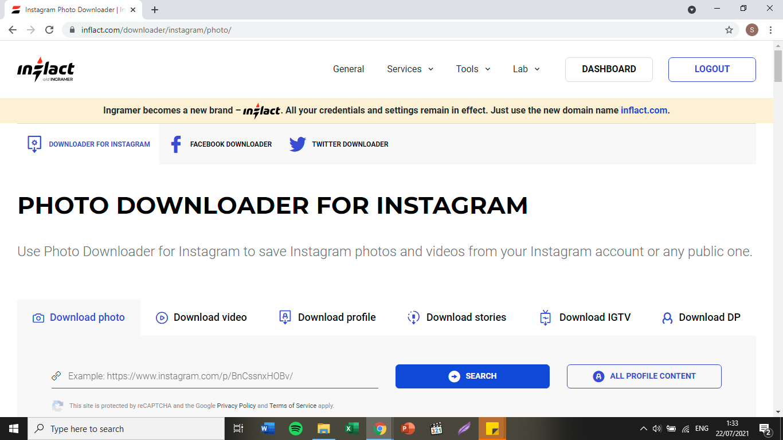This screenshot has height=440, width=783.
Task: Click the person icon beside Download DP
Action: [x=667, y=318]
